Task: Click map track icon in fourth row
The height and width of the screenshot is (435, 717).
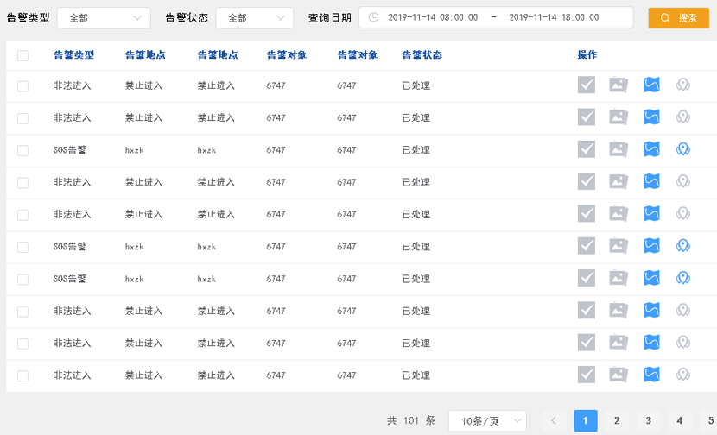Action: pyautogui.click(x=651, y=182)
